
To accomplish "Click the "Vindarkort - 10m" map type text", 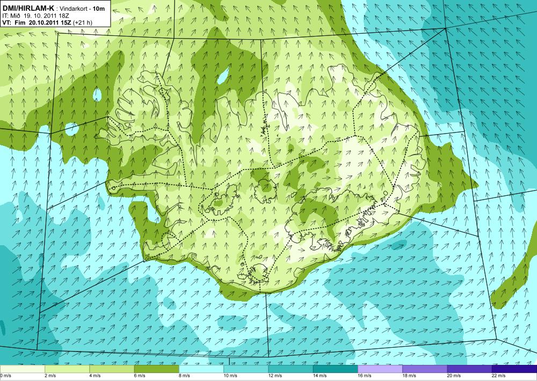I will click(82, 8).
